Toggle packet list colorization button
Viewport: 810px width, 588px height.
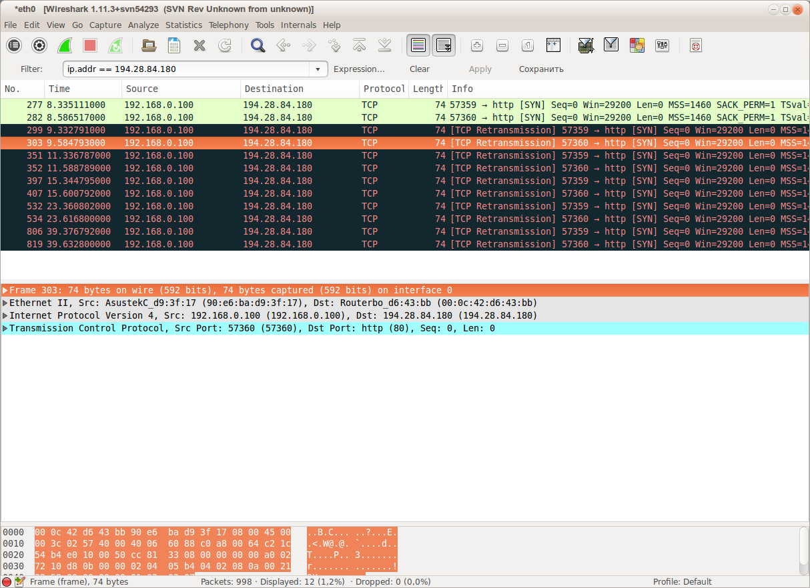(418, 45)
